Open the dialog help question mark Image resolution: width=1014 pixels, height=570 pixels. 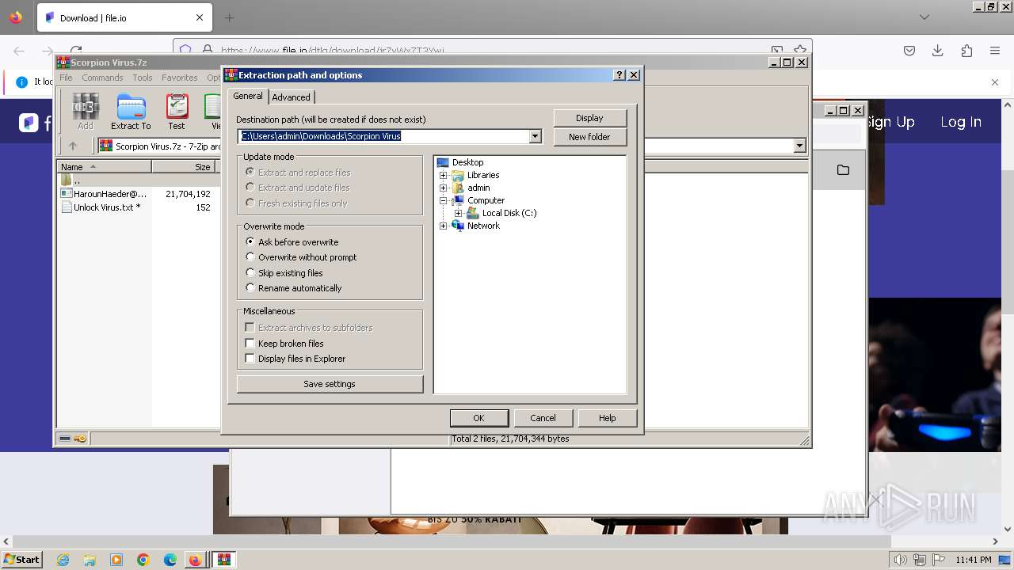[x=619, y=75]
